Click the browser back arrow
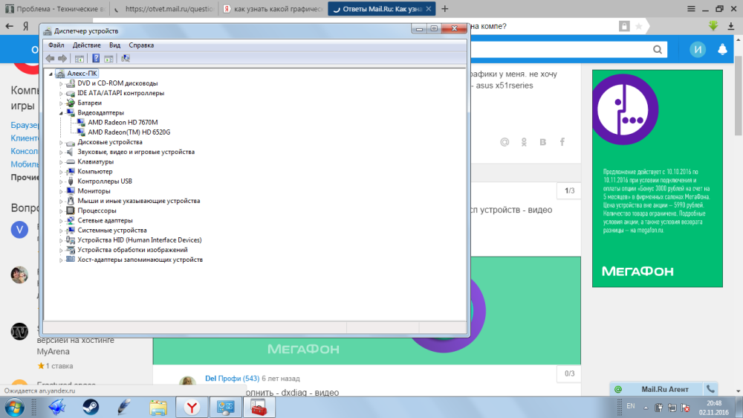The width and height of the screenshot is (743, 418). pyautogui.click(x=10, y=26)
